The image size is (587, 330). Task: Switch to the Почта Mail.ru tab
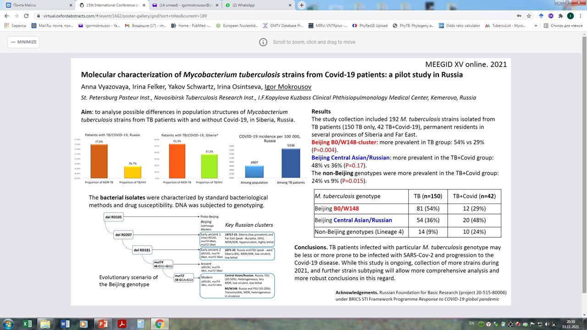pos(39,5)
